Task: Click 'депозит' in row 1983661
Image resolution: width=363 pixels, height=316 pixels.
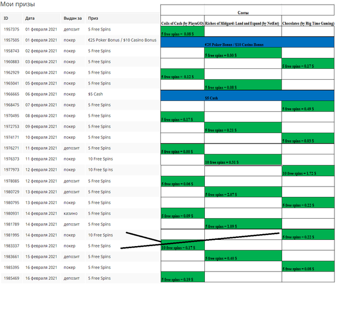Action: pos(72,257)
